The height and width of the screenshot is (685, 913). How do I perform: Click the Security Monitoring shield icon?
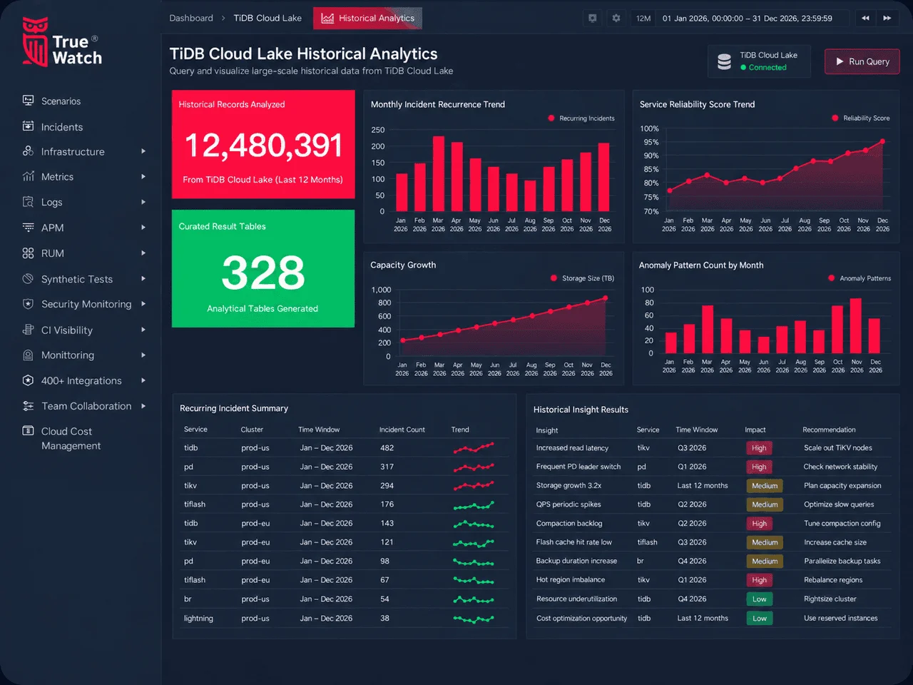click(x=29, y=304)
